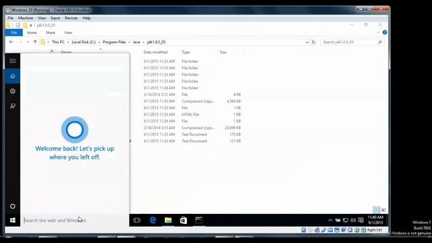Open the recent locations dropdown arrow
432x243 pixels.
coord(28,42)
